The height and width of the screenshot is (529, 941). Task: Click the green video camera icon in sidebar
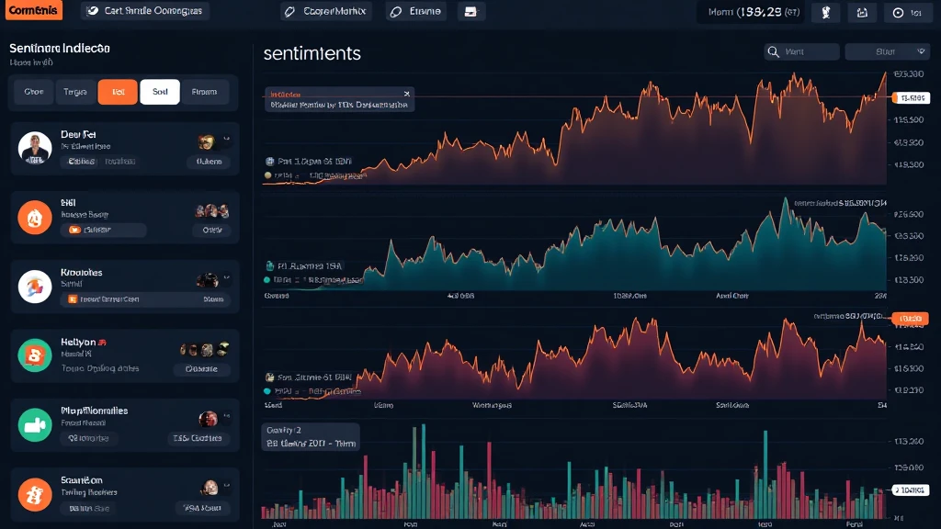(35, 425)
